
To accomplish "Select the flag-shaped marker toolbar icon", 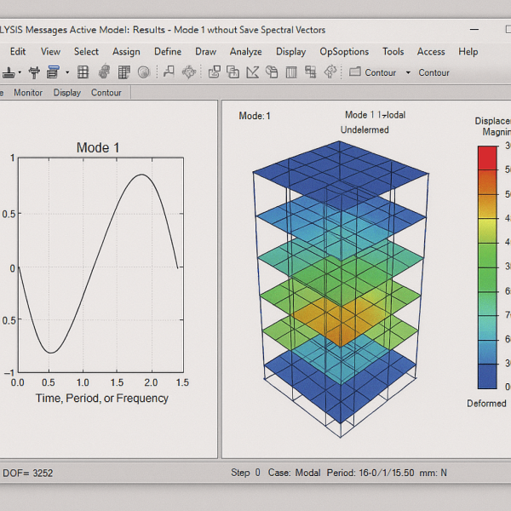I will pyautogui.click(x=169, y=72).
